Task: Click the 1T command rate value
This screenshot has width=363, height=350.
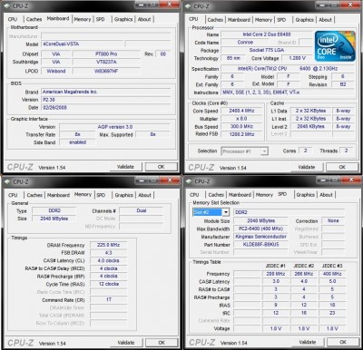Action: pos(109,300)
